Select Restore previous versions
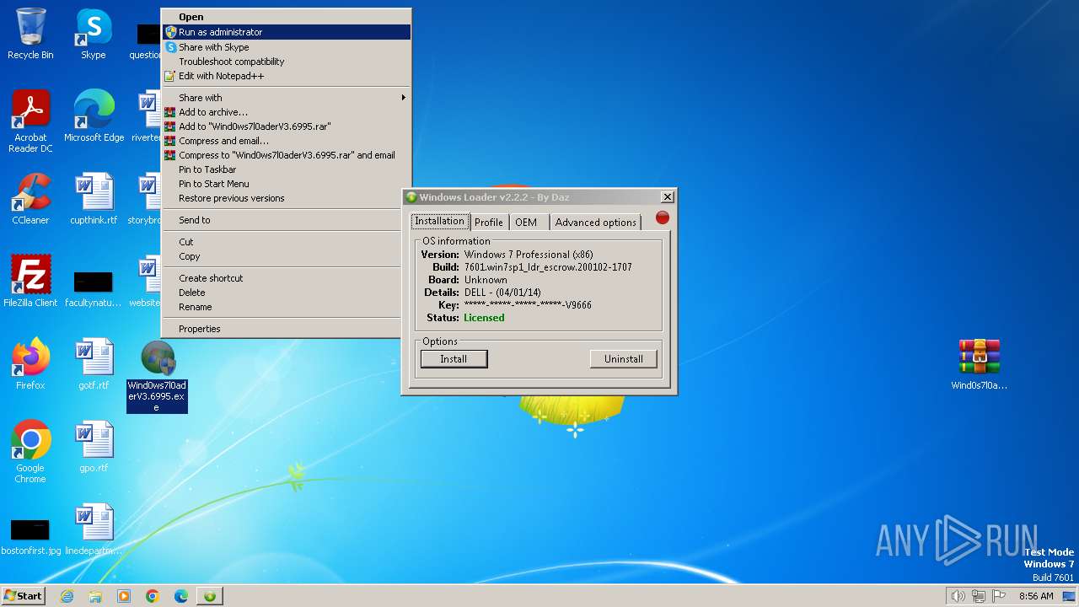Screen dimensions: 1079x607 coord(287,198)
